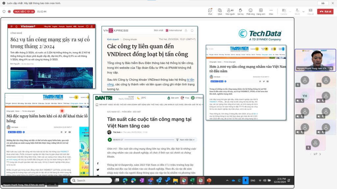Image resolution: width=337 pixels, height=189 pixels.
Task: Select the Français language tab on Vietnam+
Action: [x=62, y=27]
